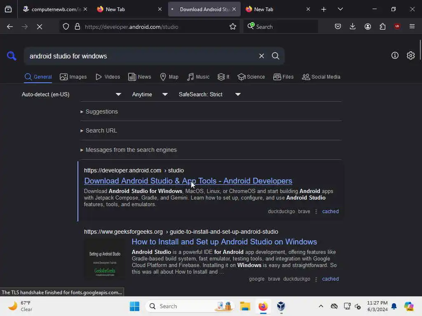Image resolution: width=422 pixels, height=316 pixels.
Task: Clear the search query with X
Action: pos(261,56)
